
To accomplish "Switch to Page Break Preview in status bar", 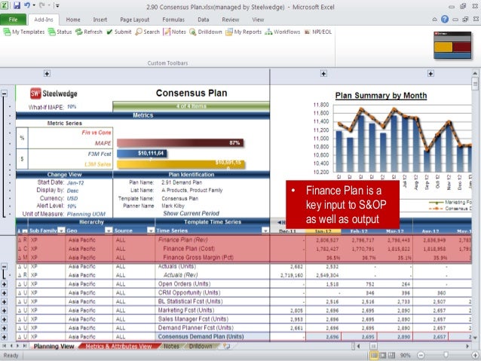I will [x=392, y=356].
